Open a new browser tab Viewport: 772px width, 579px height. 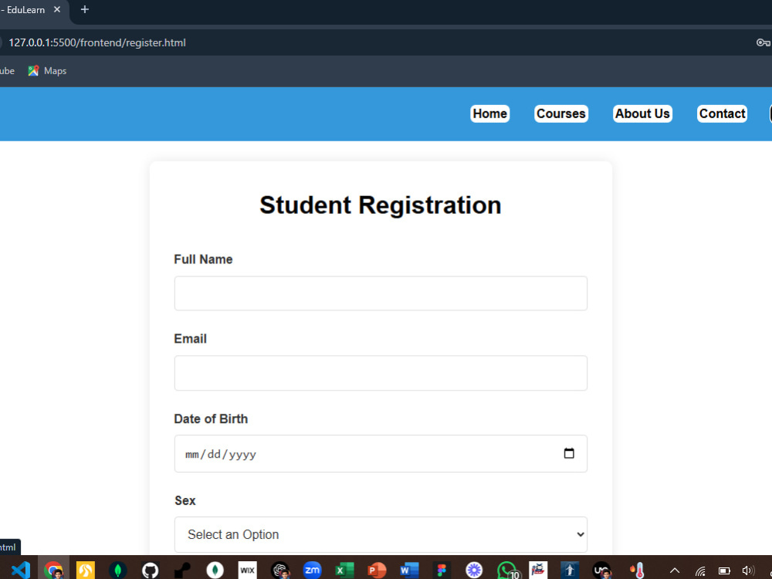pos(85,9)
